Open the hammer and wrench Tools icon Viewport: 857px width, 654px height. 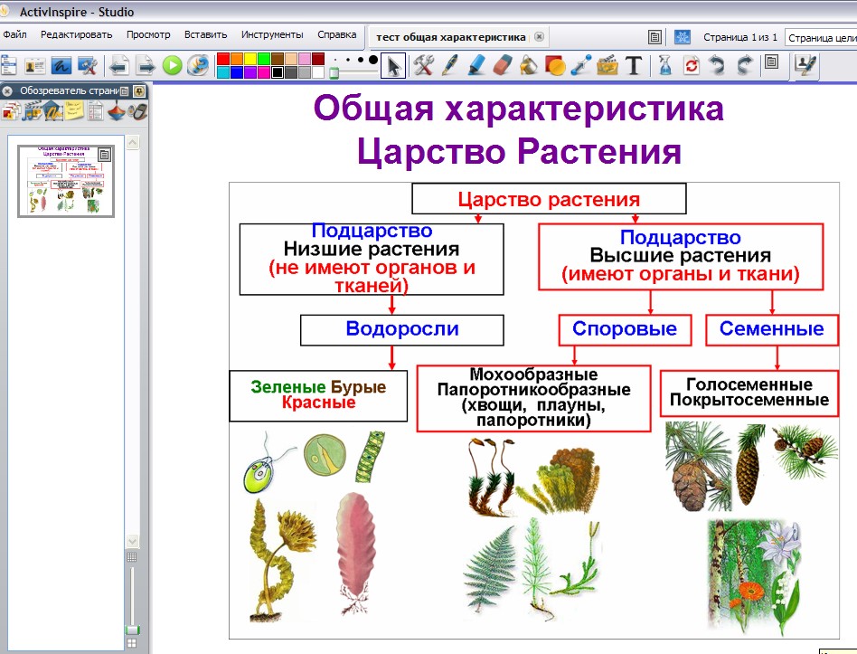[x=423, y=66]
